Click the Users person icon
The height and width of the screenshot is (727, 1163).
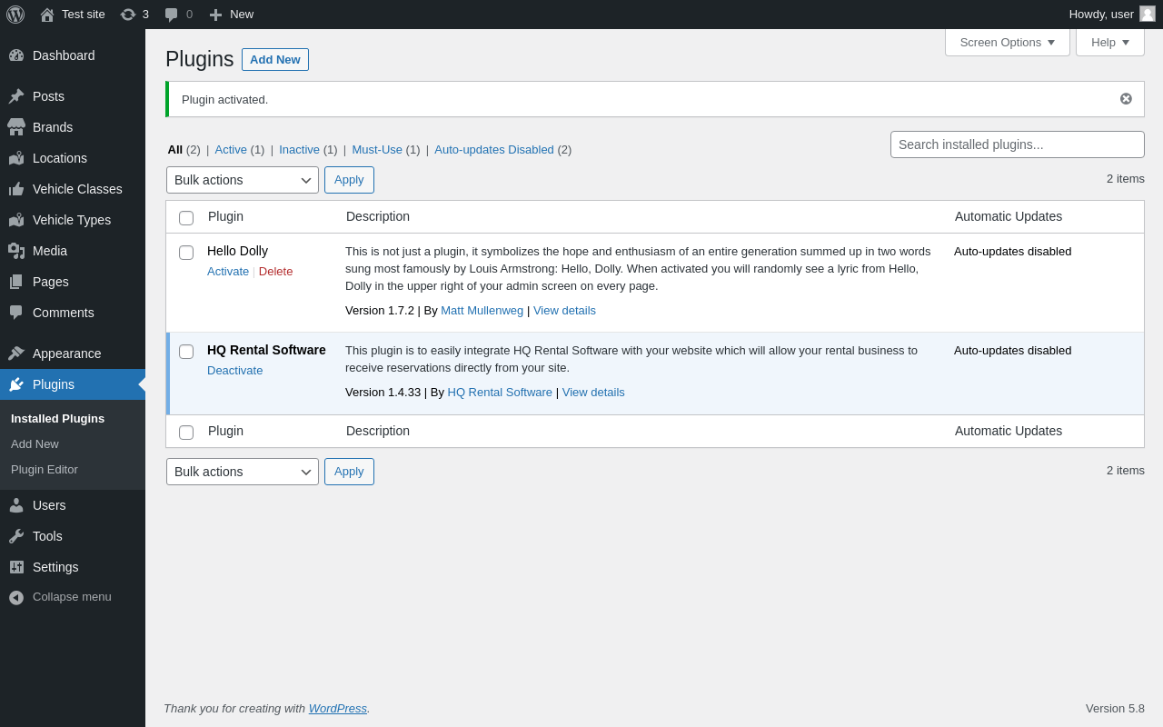click(x=16, y=505)
